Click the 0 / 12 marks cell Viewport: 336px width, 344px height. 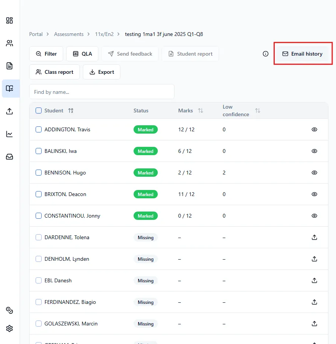click(185, 216)
